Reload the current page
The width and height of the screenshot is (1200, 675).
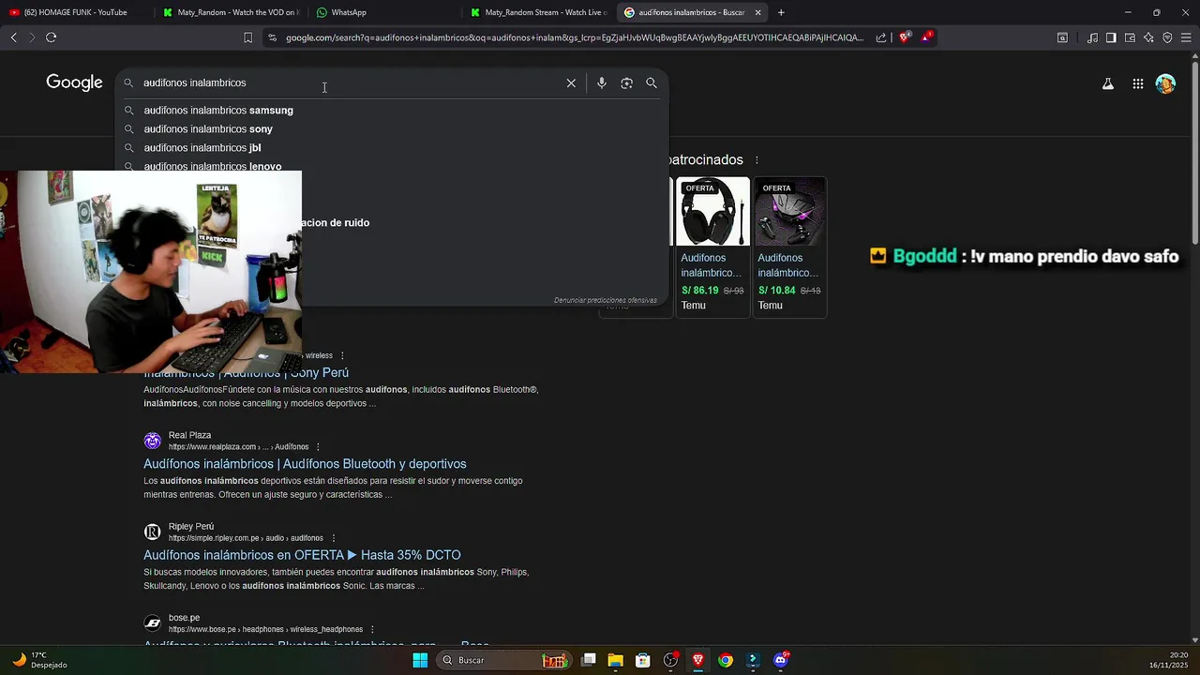click(51, 37)
